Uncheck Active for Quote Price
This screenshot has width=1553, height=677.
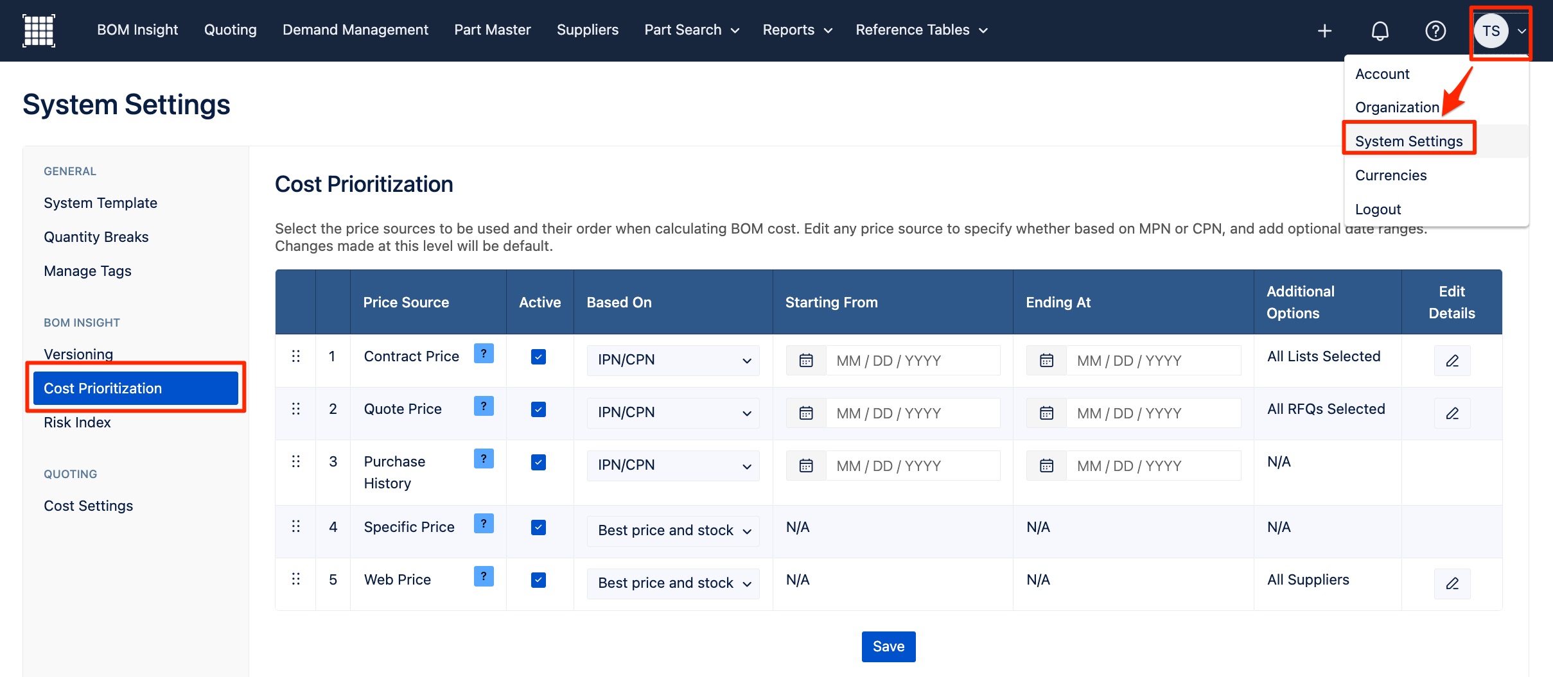click(539, 409)
